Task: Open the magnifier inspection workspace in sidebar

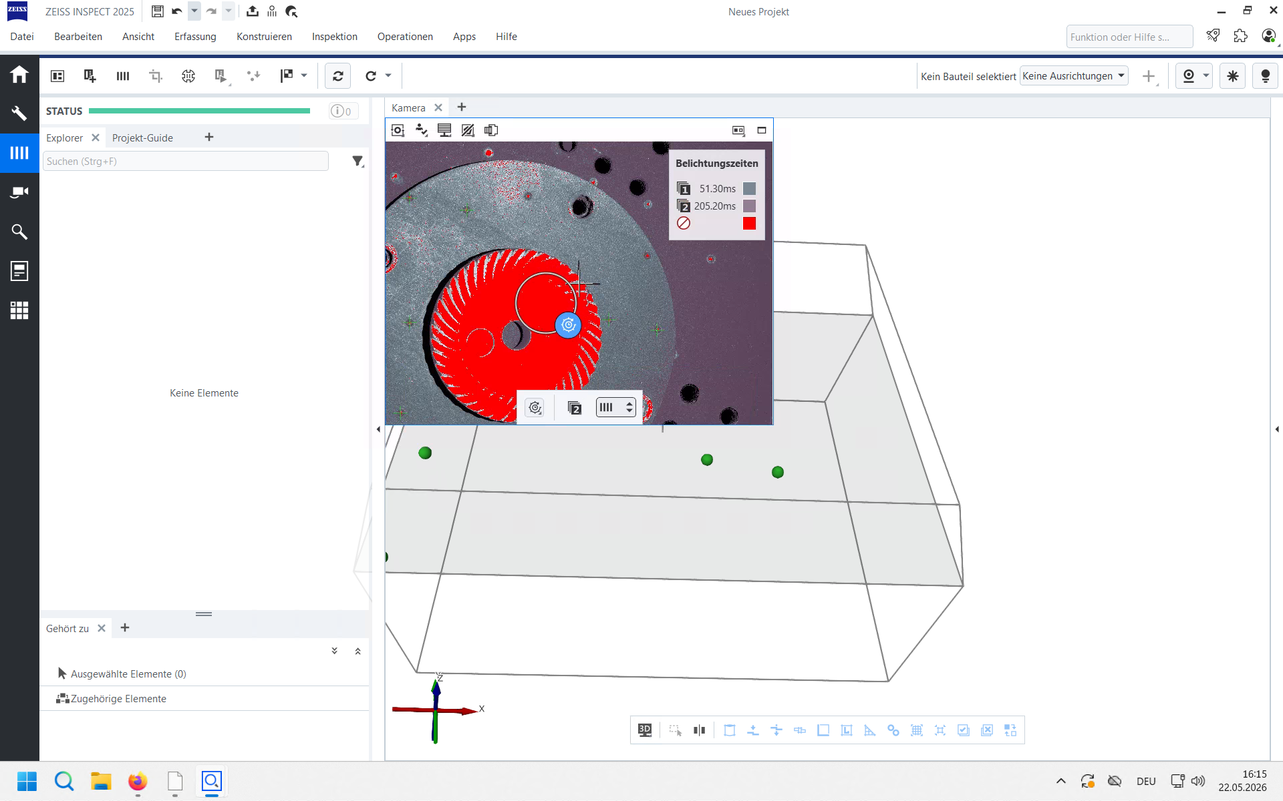Action: coord(19,232)
